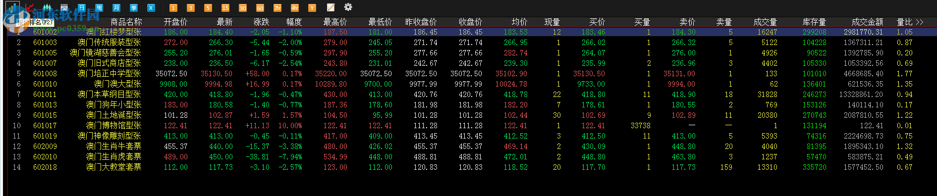The width and height of the screenshot is (937, 196).
Task: Select the 澳门生肖牛套票 row
Action: point(472,147)
